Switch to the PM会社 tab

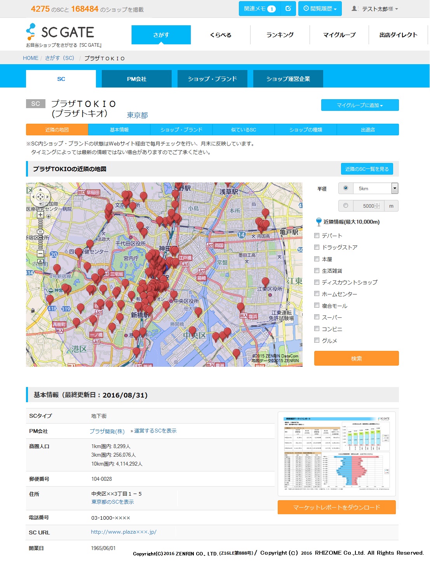coord(137,79)
